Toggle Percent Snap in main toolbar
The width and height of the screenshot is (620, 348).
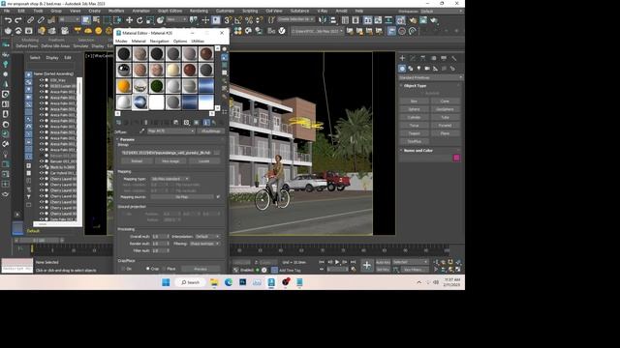tap(249, 20)
